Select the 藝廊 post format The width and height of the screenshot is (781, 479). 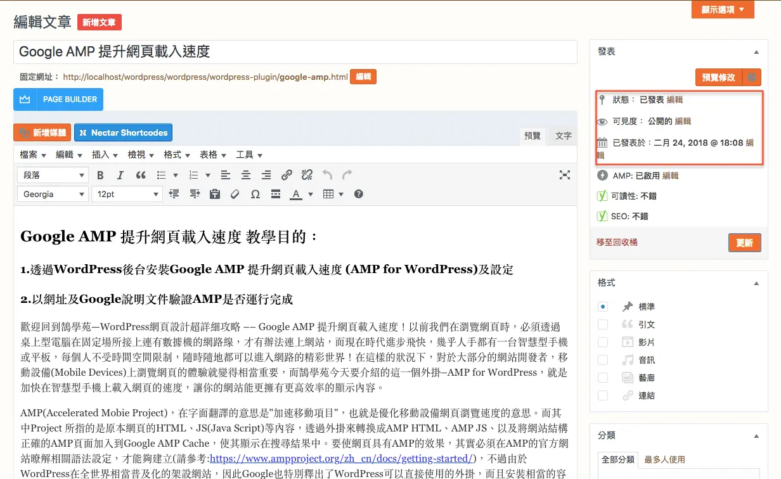point(603,378)
